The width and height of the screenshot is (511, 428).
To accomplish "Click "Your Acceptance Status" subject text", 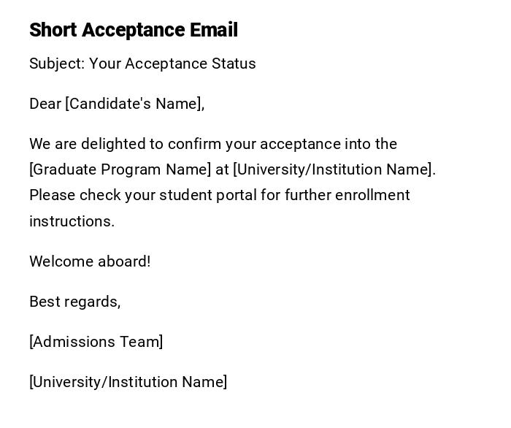I will click(172, 64).
